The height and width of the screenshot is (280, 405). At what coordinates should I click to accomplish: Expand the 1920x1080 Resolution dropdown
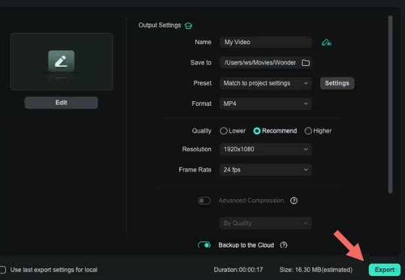point(265,149)
